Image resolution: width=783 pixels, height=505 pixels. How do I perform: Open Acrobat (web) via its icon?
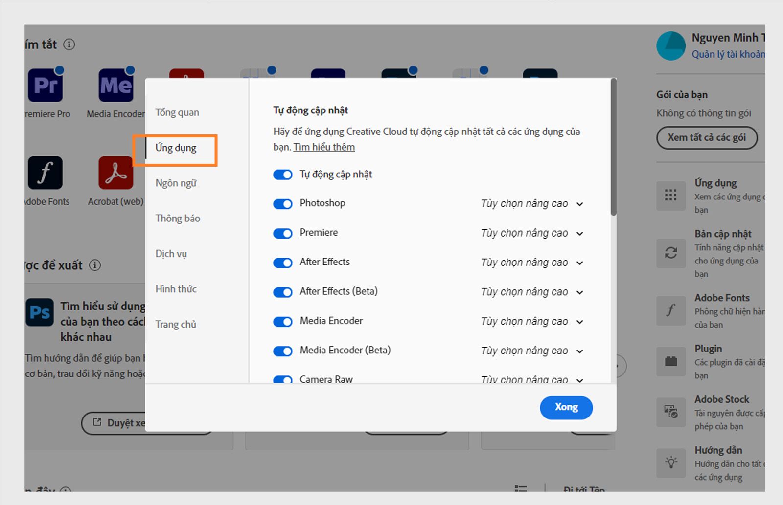(115, 173)
